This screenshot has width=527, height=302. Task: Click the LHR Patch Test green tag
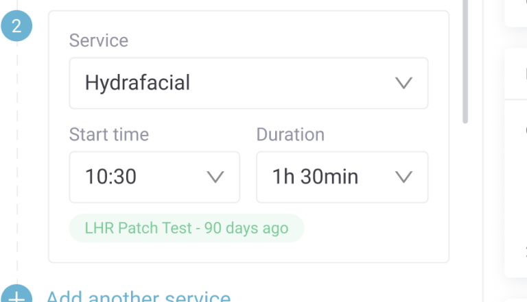[x=186, y=228]
